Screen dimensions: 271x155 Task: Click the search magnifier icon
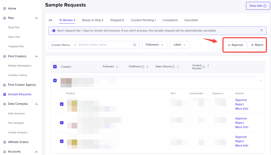(135, 45)
